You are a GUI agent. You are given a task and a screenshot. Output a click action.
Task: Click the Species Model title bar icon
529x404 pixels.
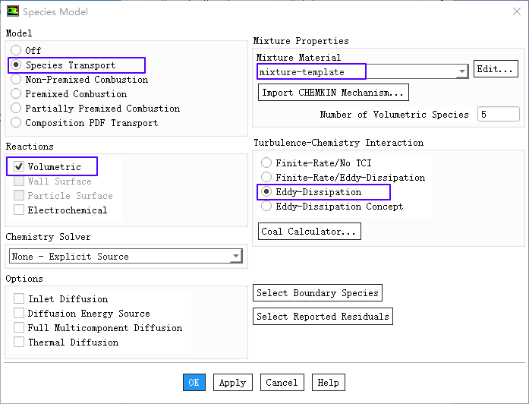[13, 11]
